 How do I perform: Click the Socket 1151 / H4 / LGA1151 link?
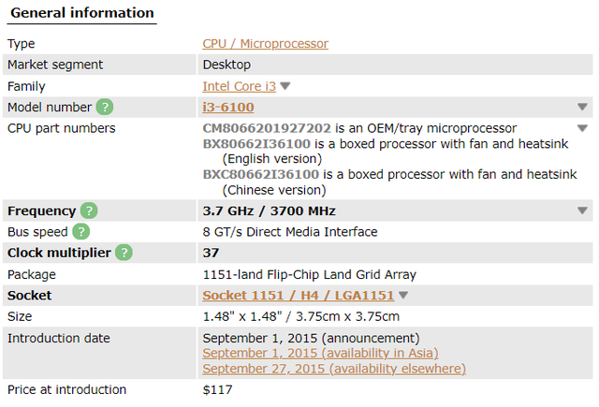(299, 296)
